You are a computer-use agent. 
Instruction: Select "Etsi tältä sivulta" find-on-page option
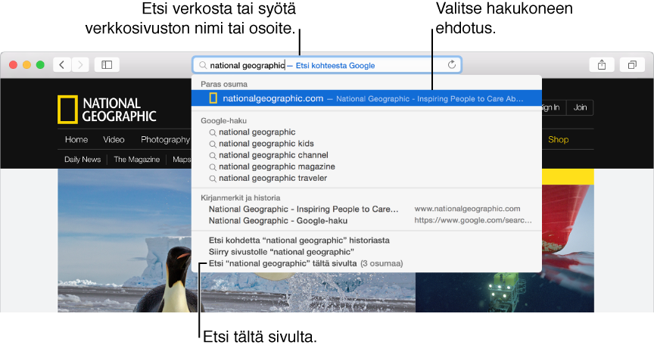[x=282, y=263]
